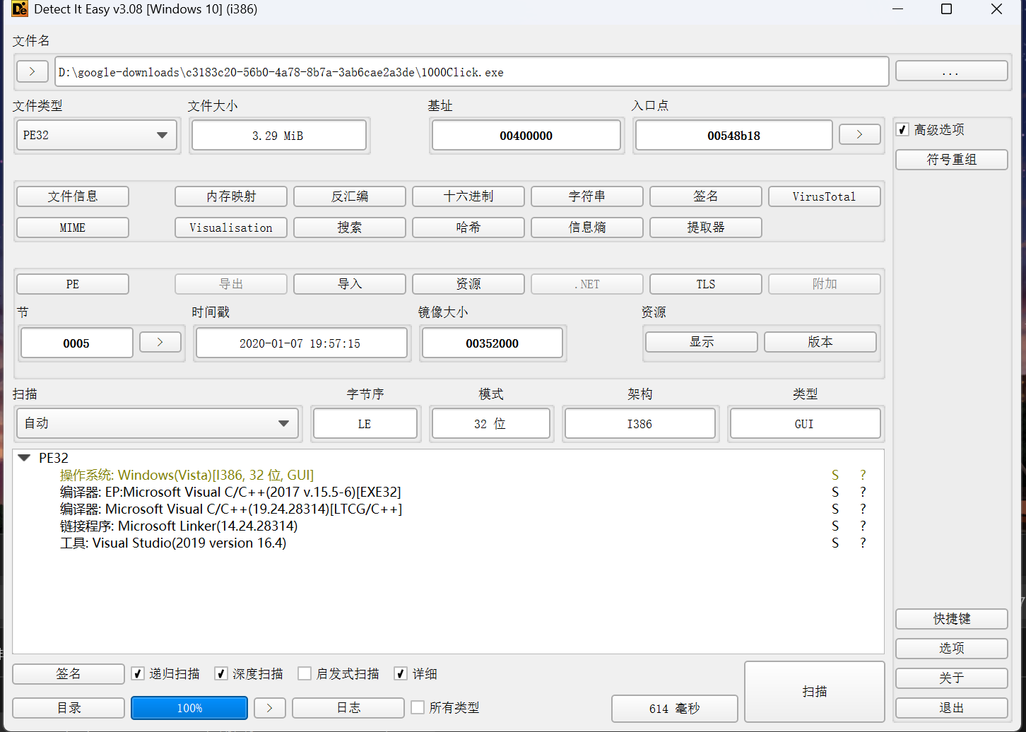
Task: Click the 关于 about button
Action: point(952,678)
